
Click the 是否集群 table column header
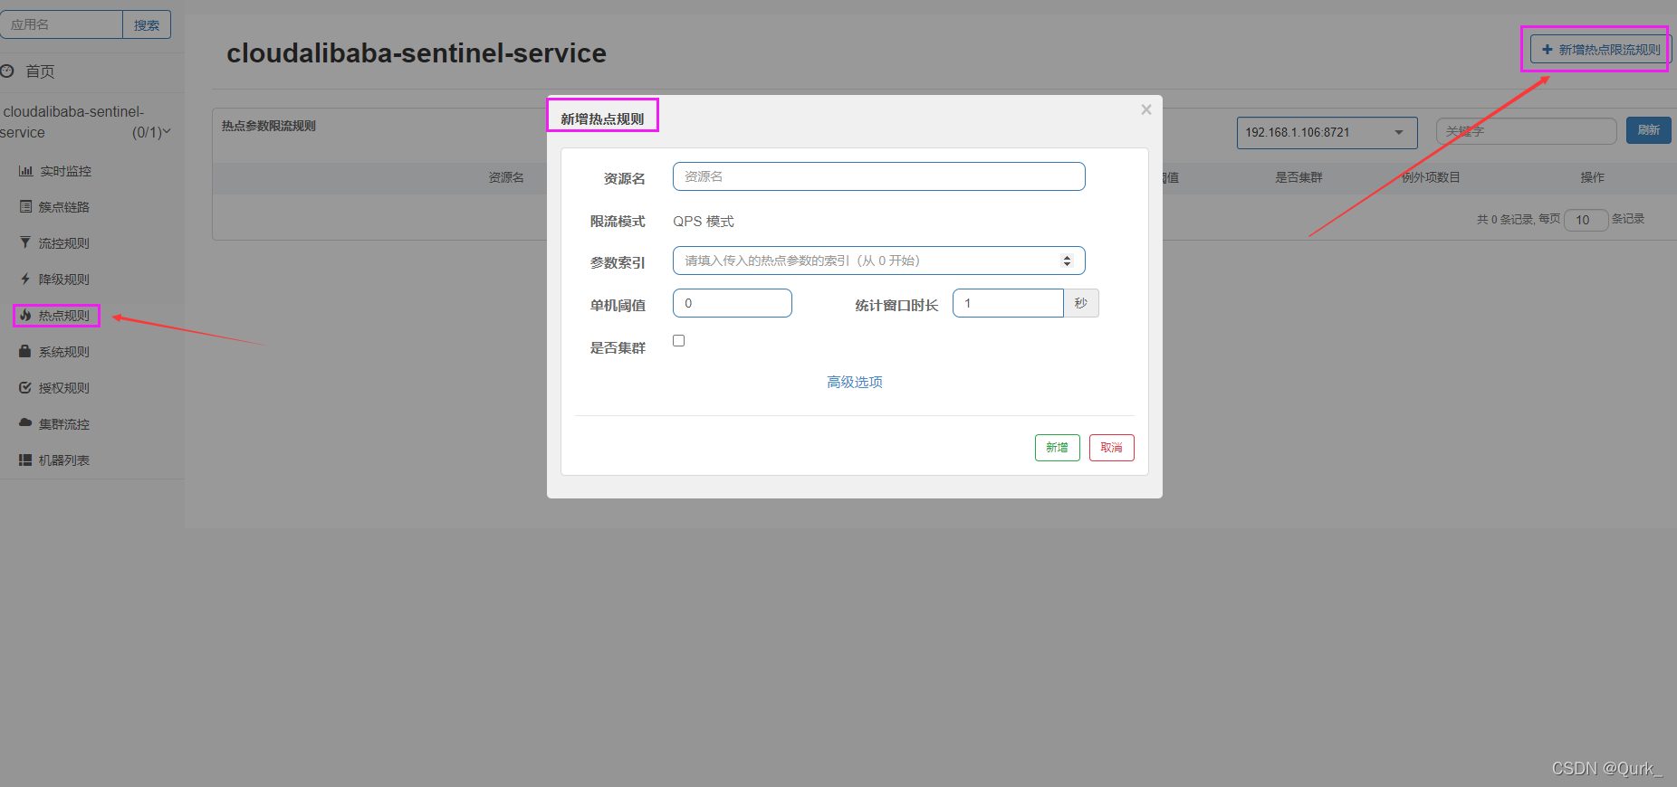pyautogui.click(x=1298, y=177)
